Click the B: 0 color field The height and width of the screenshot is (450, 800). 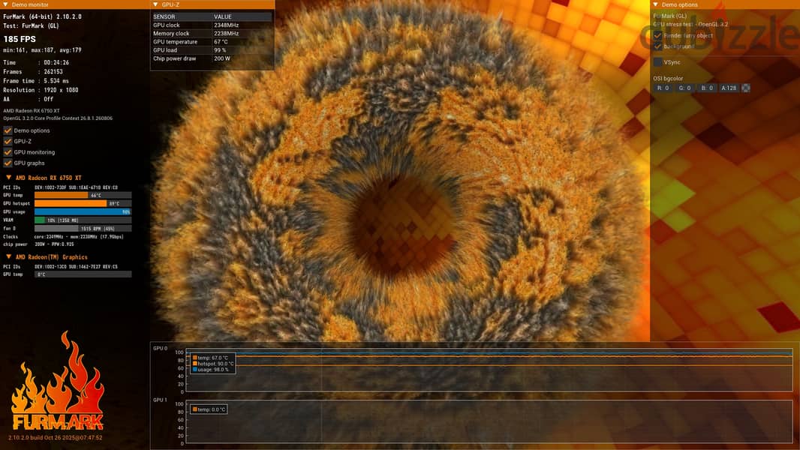[707, 88]
